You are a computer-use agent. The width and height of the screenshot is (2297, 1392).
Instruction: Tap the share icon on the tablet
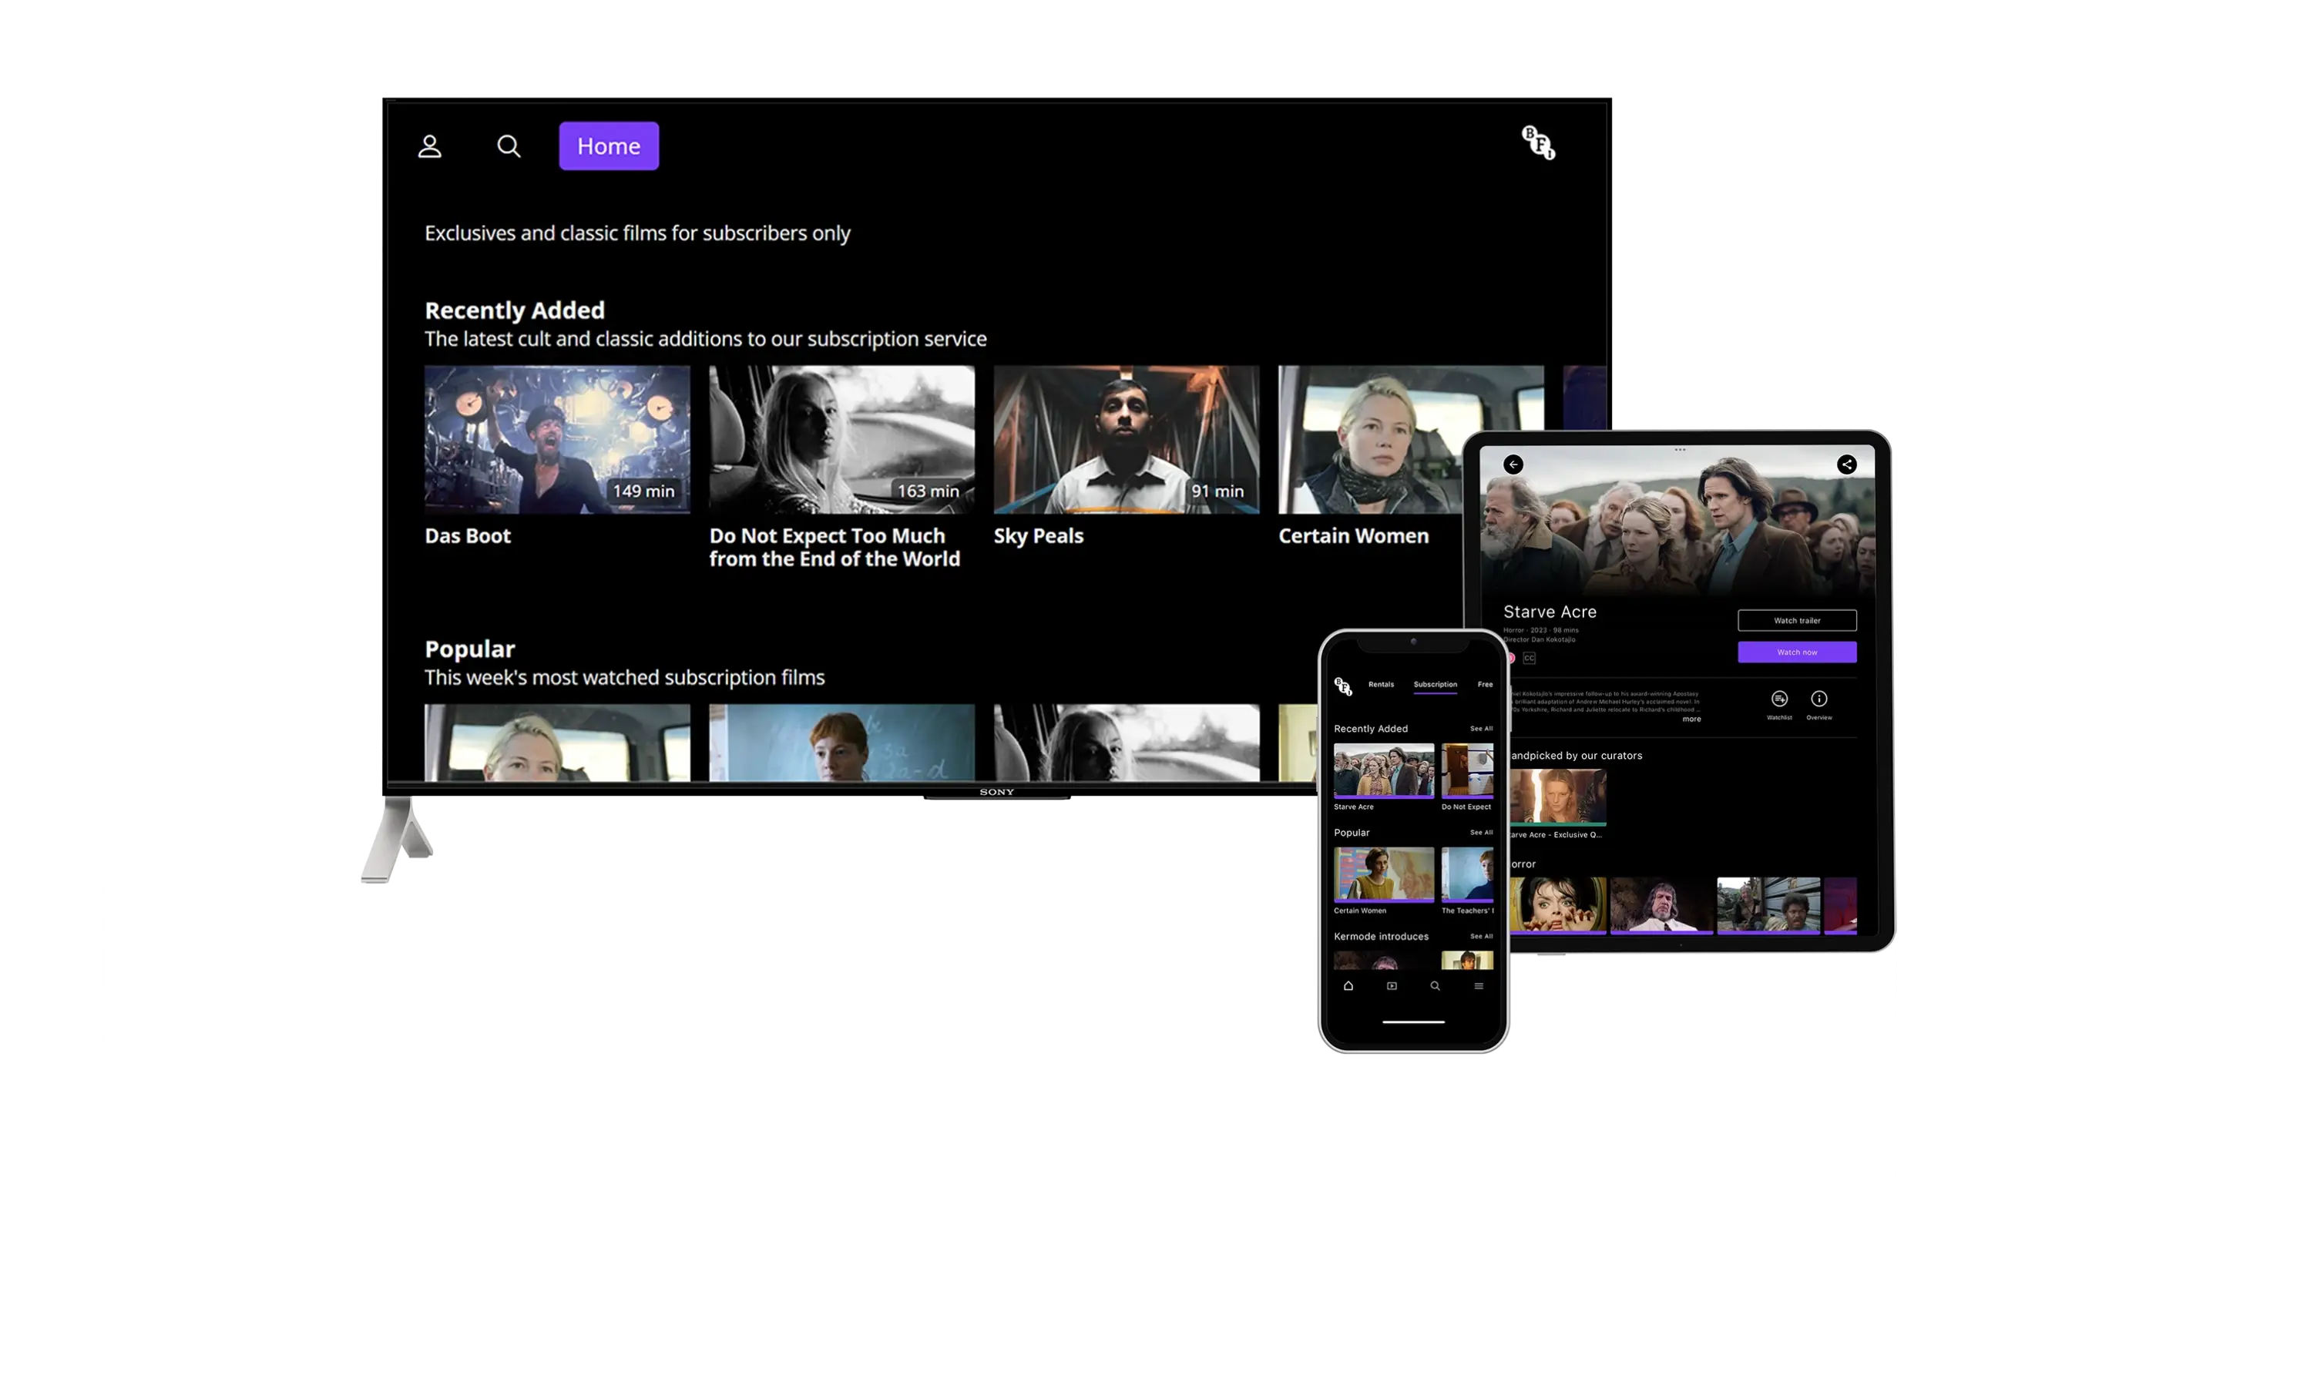pos(1847,465)
